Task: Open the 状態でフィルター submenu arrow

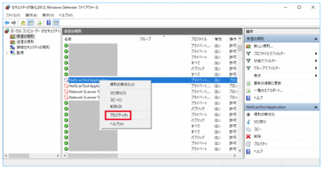Action: [x=316, y=61]
